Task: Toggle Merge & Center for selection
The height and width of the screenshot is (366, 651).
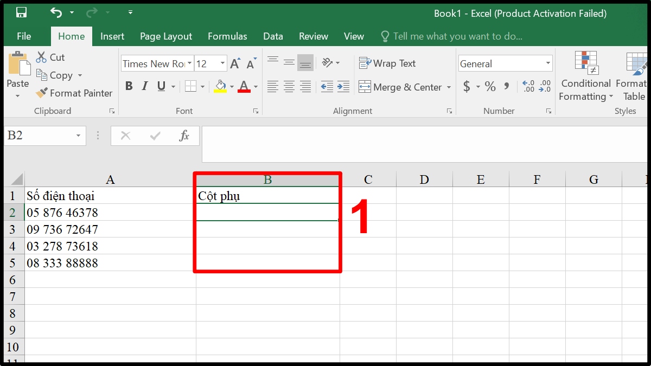Action: [401, 87]
